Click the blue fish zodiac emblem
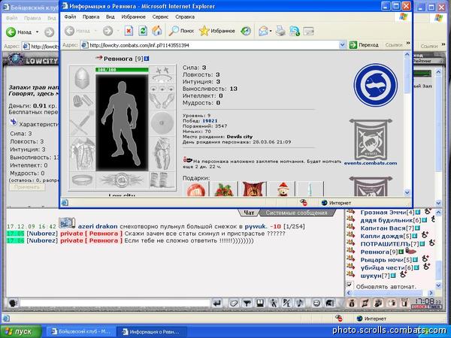Image resolution: width=451 pixels, height=338 pixels. click(375, 85)
